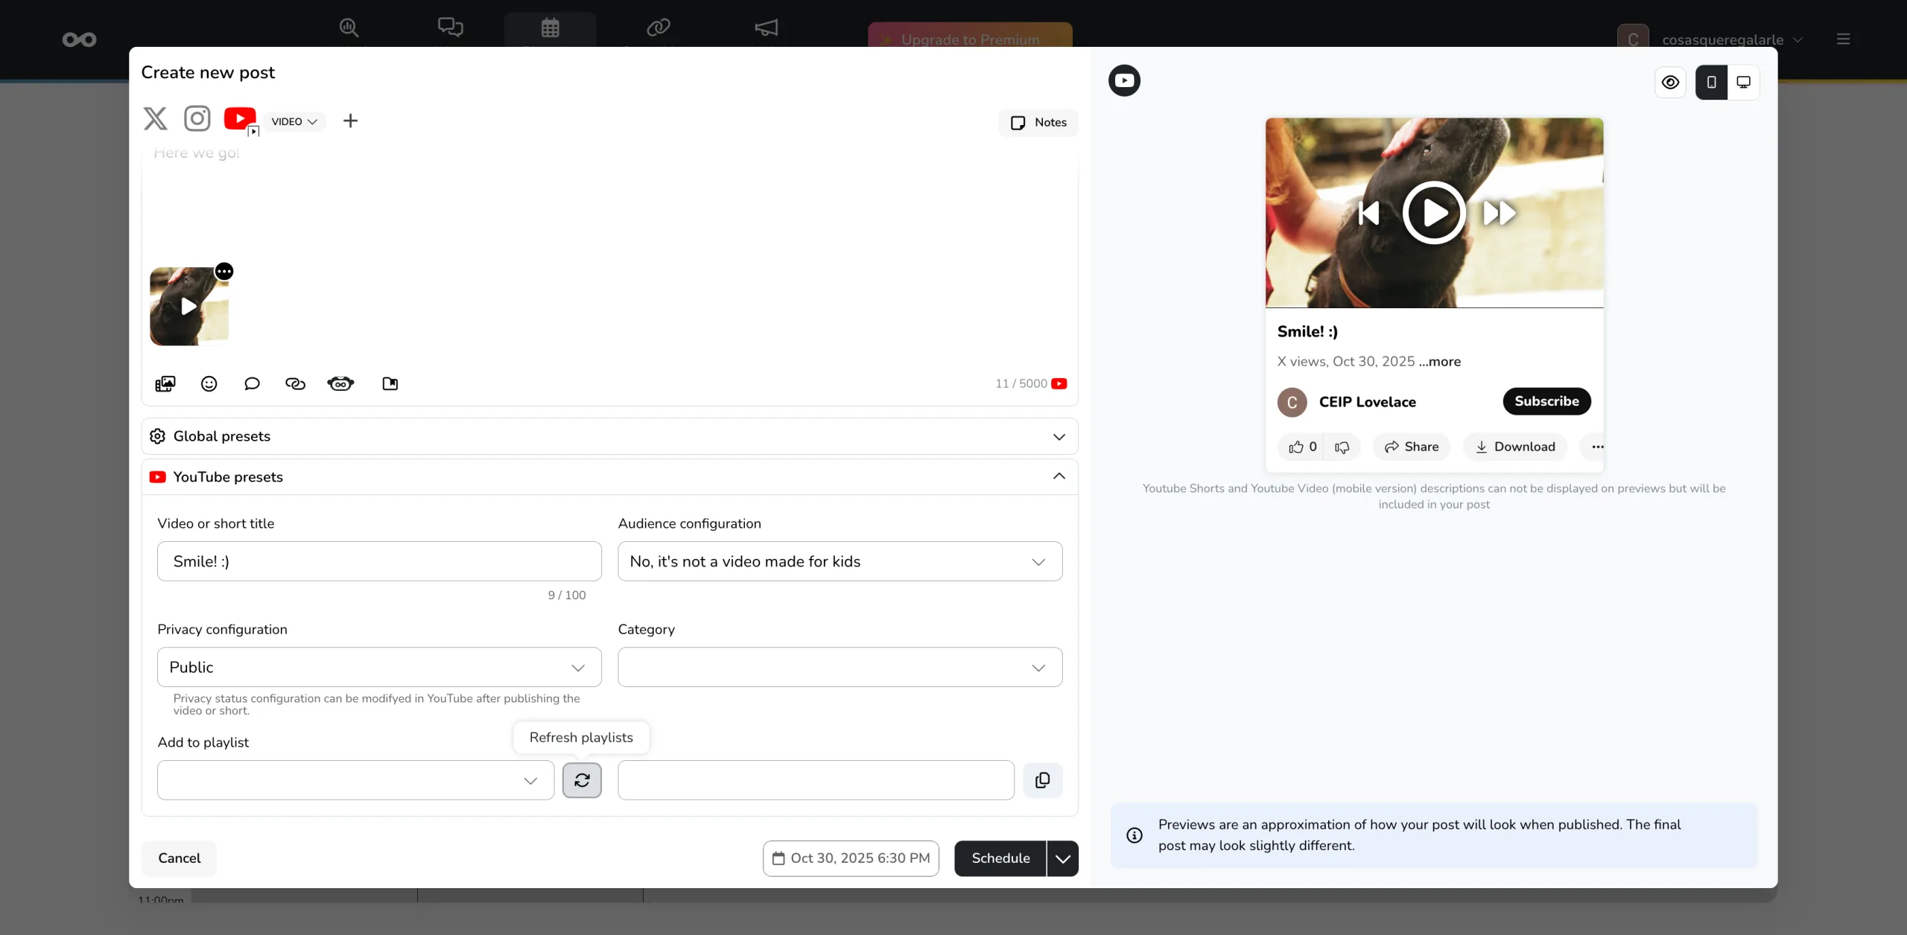Click the Cancel button
The image size is (1907, 935).
pyautogui.click(x=179, y=858)
